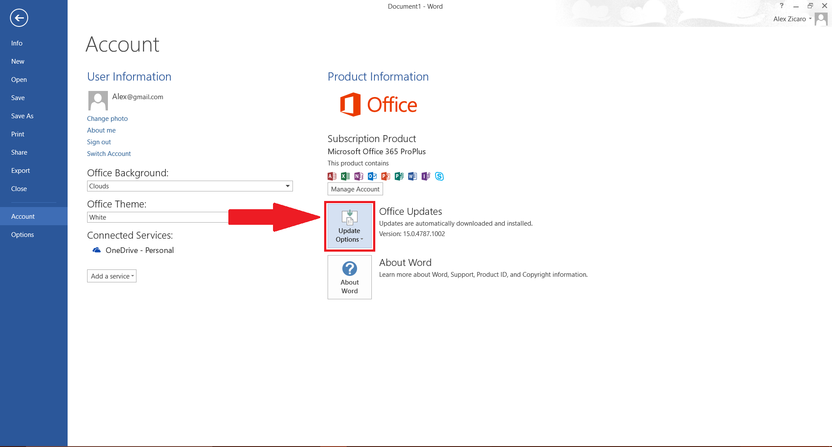Click the Word app icon under product contains
This screenshot has width=832, height=447.
(413, 176)
